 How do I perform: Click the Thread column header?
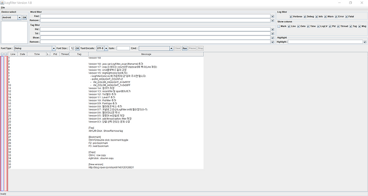[65, 54]
